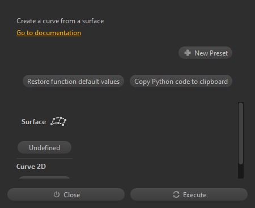Click the power icon beside Close
Screen dimensions: 255x208
(57, 194)
